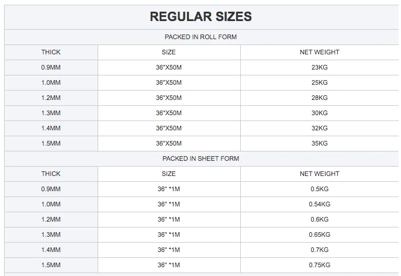Click the 36"X50M size in 35KG row
This screenshot has height=276, width=401.
(x=168, y=143)
